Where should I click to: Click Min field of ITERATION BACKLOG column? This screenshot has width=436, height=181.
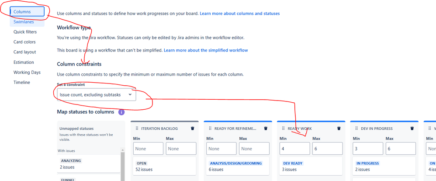148,149
